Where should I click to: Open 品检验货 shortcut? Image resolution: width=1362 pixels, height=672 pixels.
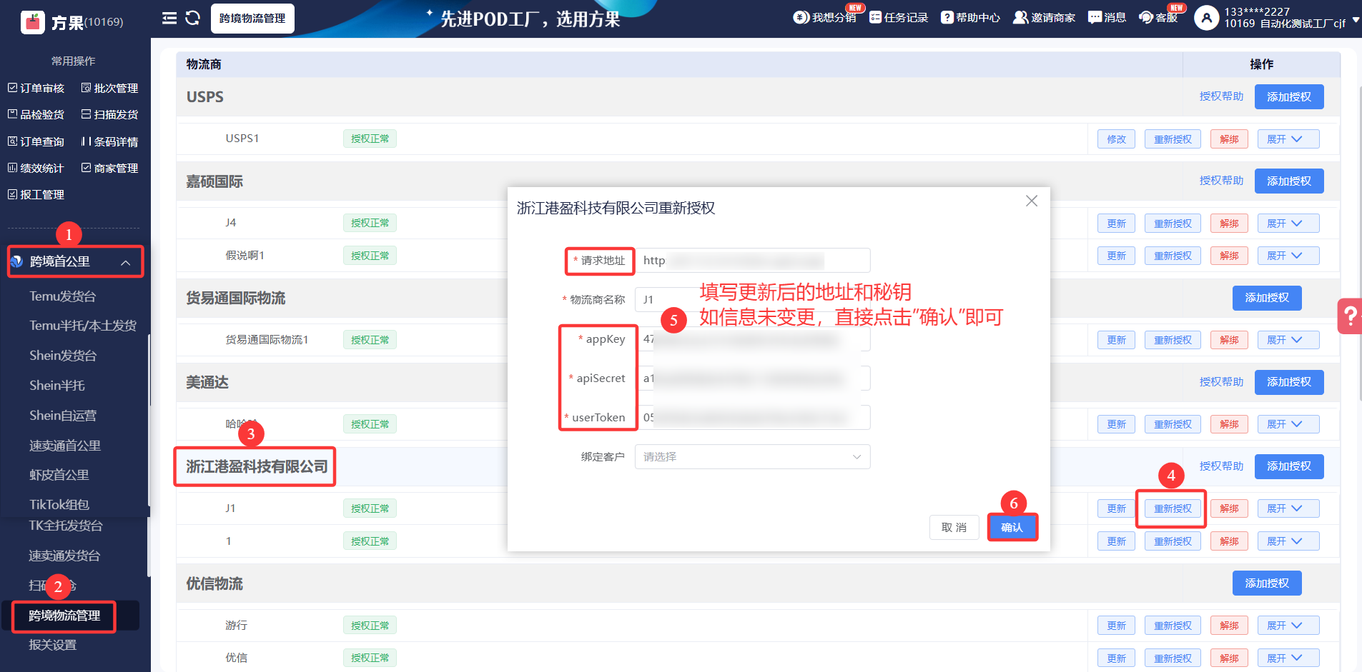tap(36, 114)
